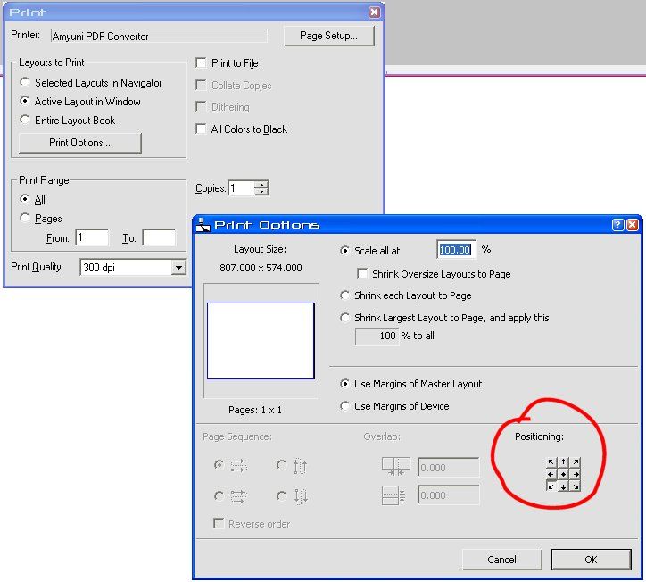Set positioning to middle-left arrow

pyautogui.click(x=551, y=474)
